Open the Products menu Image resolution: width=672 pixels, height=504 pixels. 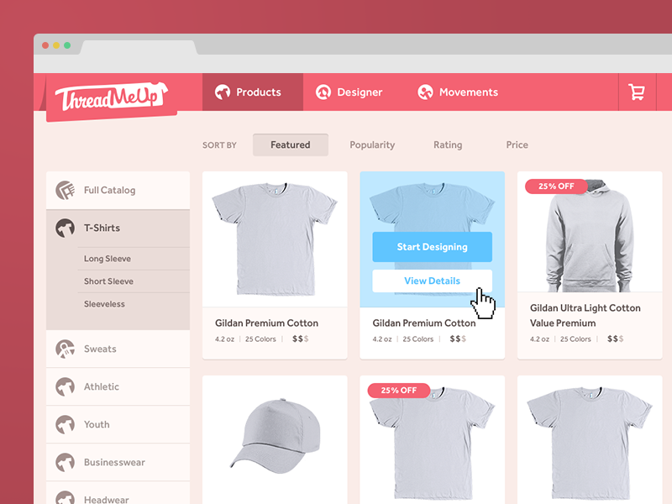[253, 92]
